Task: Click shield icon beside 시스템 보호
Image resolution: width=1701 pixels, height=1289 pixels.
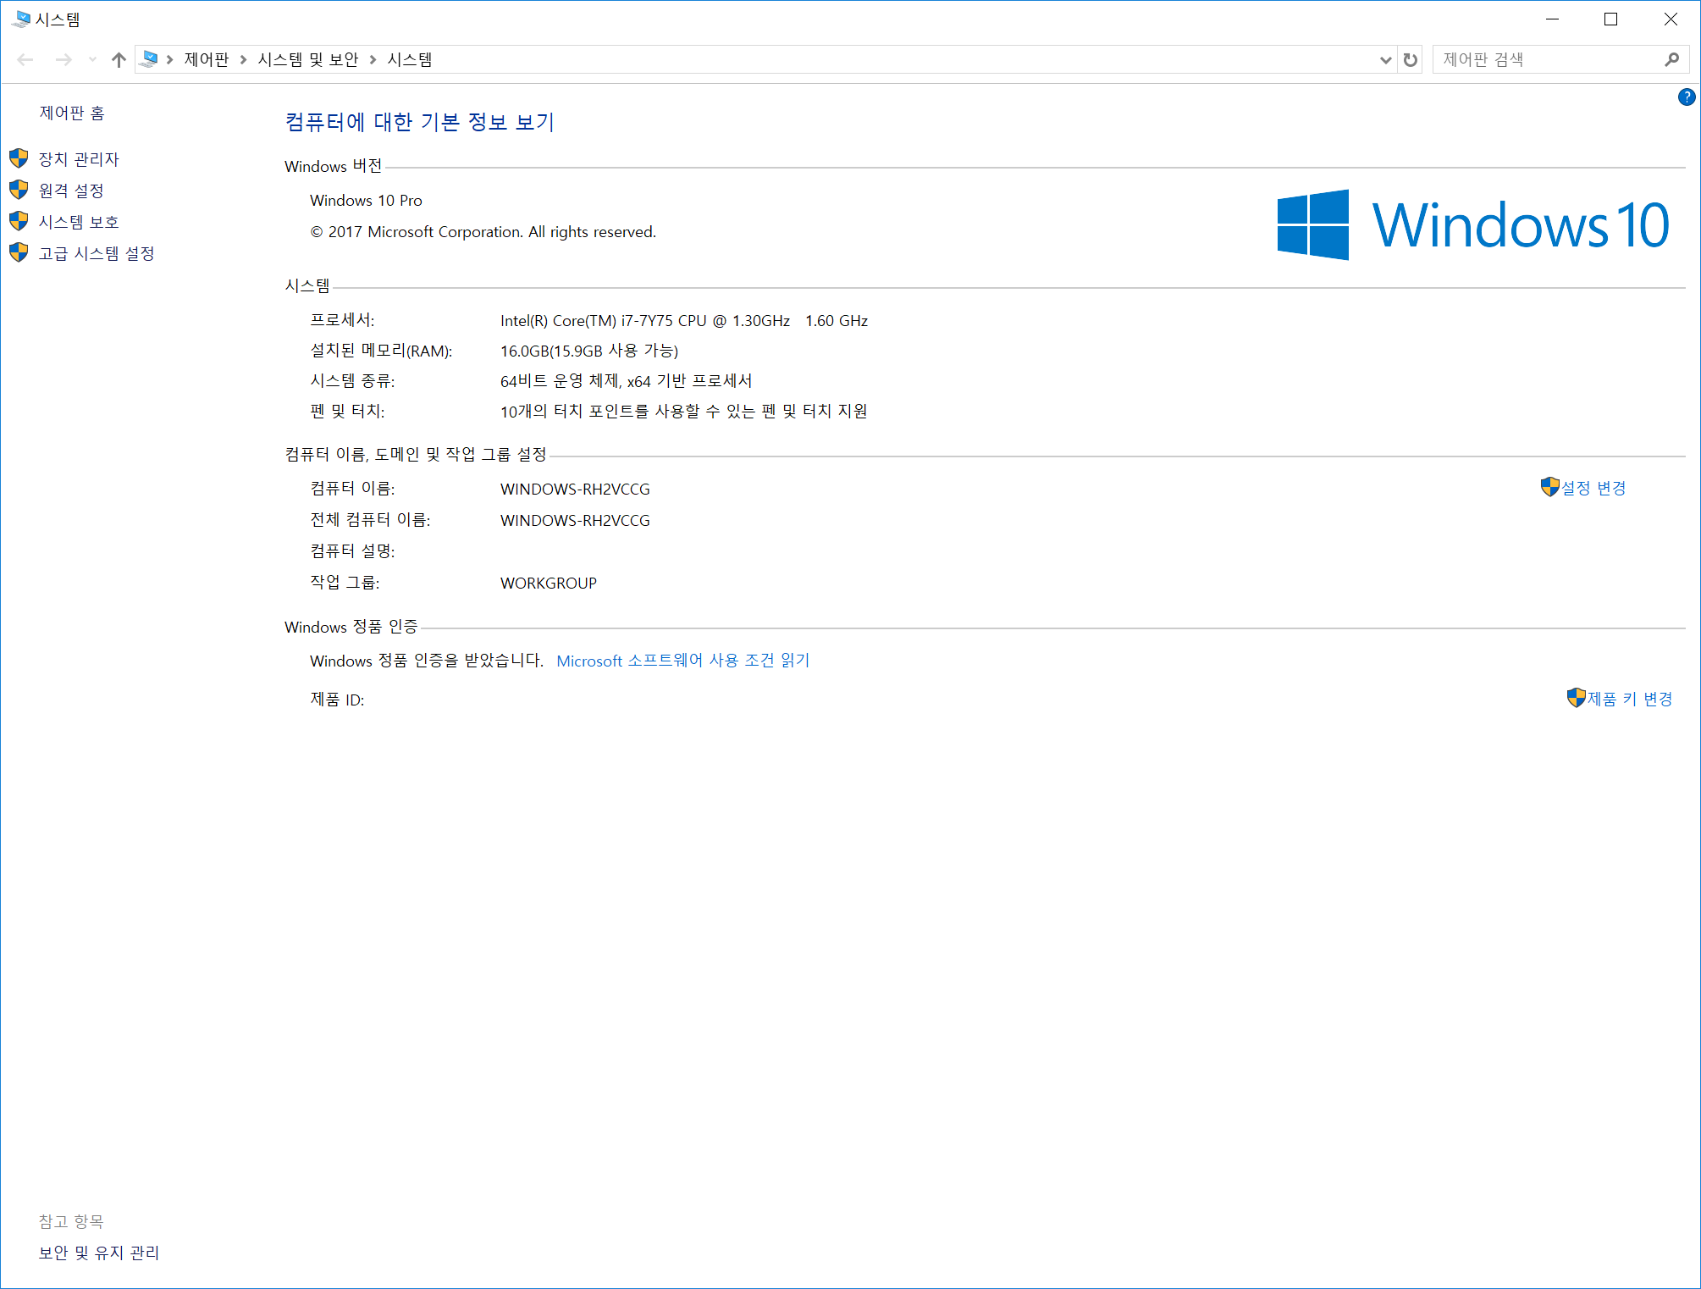Action: click(19, 221)
